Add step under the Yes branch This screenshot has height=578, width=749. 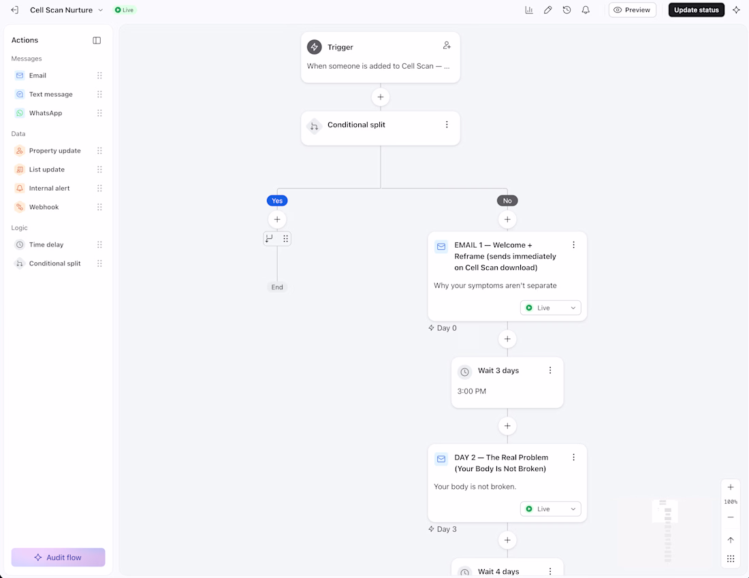click(277, 220)
